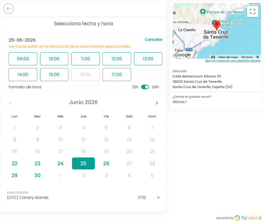Select the 17:00 time slot
The width and height of the screenshot is (264, 223).
[117, 74]
